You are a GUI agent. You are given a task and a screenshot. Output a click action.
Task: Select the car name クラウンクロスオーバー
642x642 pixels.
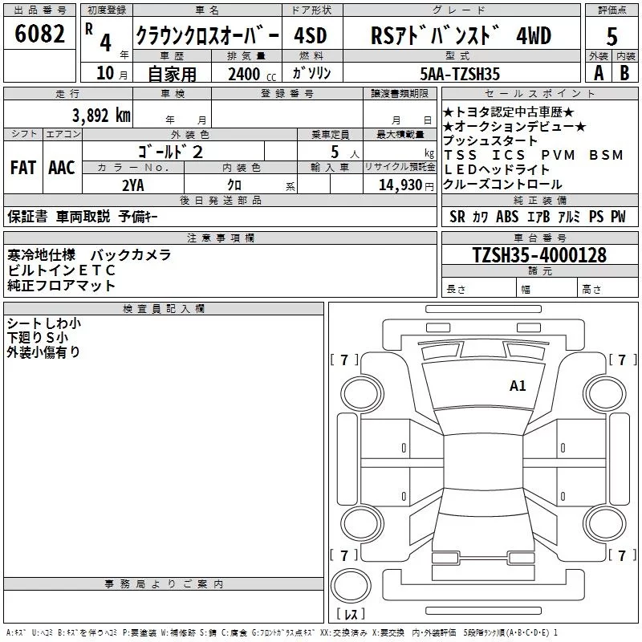point(206,36)
